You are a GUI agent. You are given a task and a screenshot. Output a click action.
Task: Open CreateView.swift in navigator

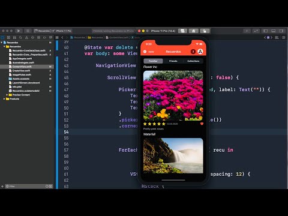pyautogui.click(x=21, y=71)
